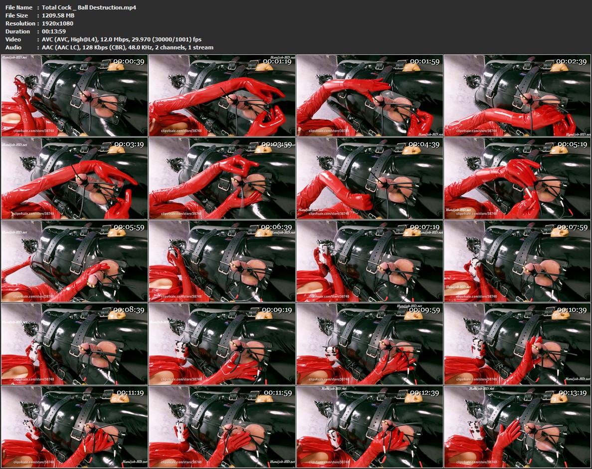Screen dimensions: 592x469
Task: Click the last thumbnail at 00:13:19
Action: coord(517,426)
